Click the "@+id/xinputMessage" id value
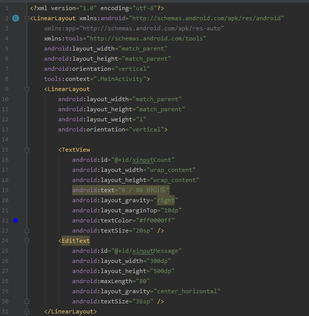Screen dimensions: 309x316 (x=146, y=251)
